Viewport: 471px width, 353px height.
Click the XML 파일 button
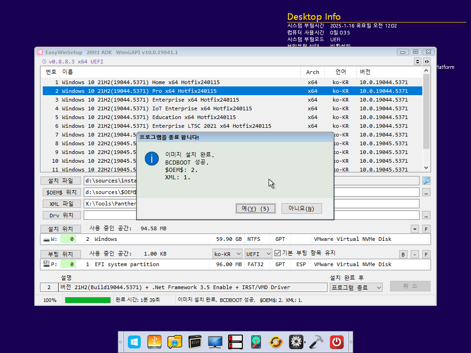pos(62,204)
